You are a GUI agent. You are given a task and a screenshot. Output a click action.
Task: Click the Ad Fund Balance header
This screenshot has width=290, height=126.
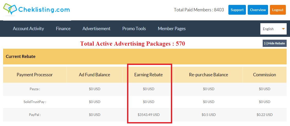click(94, 75)
